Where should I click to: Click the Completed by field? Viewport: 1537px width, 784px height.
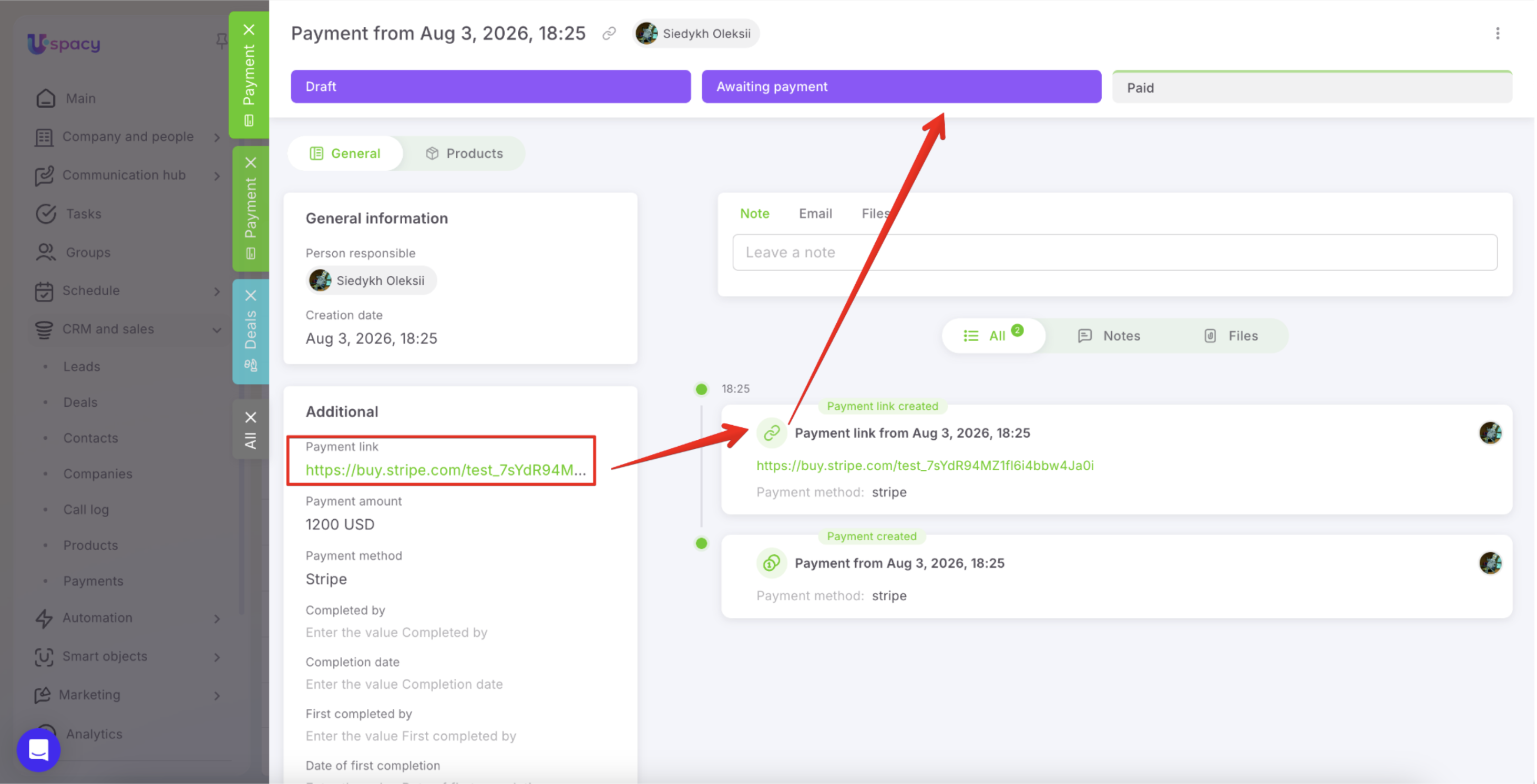pyautogui.click(x=397, y=633)
